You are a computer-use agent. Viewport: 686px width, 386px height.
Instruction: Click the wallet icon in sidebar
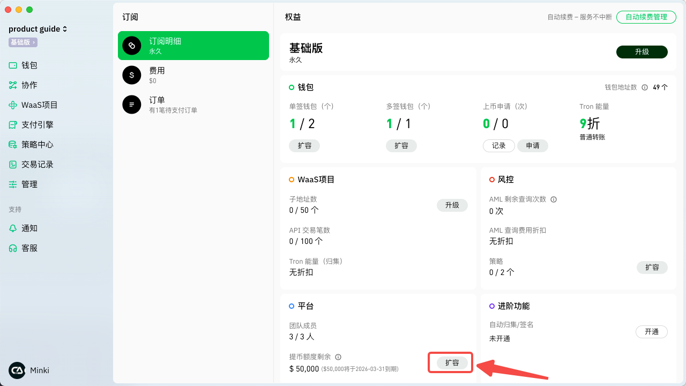[13, 65]
